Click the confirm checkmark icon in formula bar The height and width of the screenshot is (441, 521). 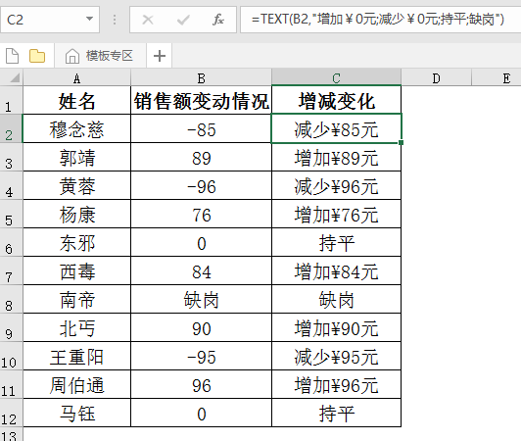tap(183, 20)
